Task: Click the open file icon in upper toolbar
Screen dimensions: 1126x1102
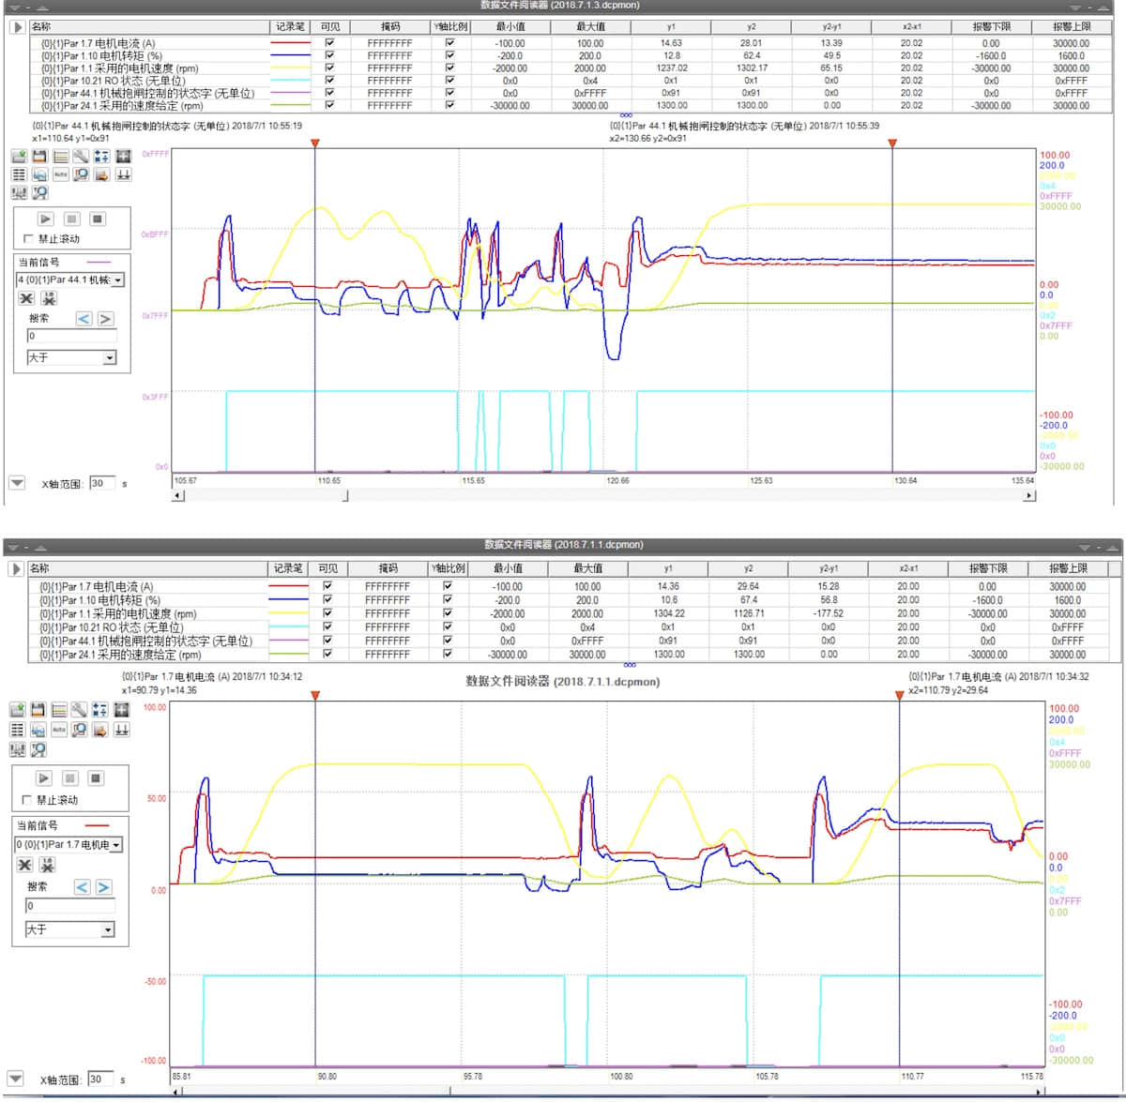Action: [19, 156]
